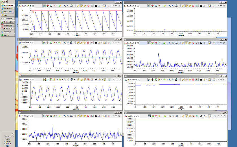Click the zoom out icon in DualTimeA -0 graph
The height and width of the screenshot is (147, 237).
[x=68, y=6]
